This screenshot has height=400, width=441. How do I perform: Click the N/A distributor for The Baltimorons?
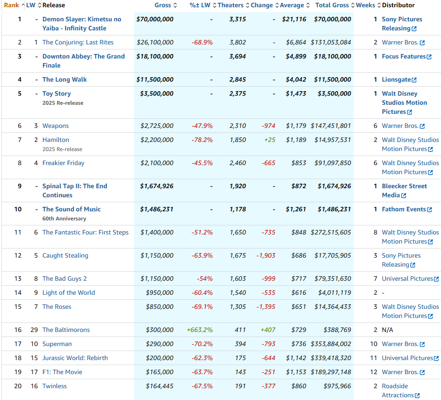[387, 330]
